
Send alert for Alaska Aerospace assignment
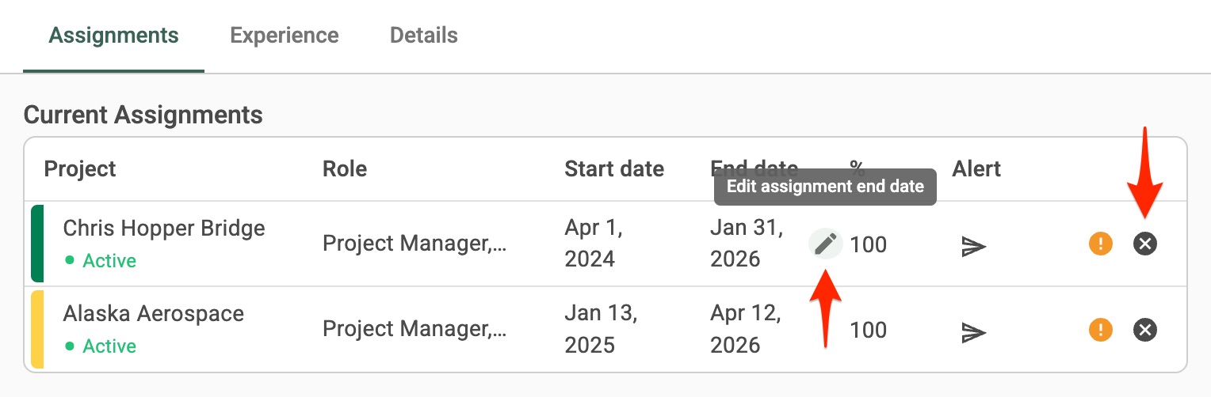[973, 331]
